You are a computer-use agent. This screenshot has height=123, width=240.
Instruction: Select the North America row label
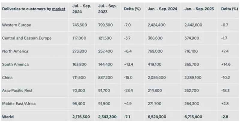click(x=15, y=51)
